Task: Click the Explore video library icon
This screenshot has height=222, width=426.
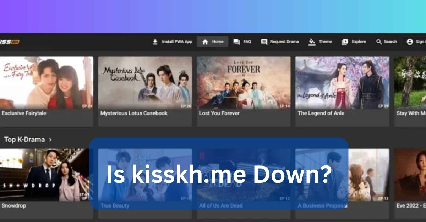Action: [345, 42]
